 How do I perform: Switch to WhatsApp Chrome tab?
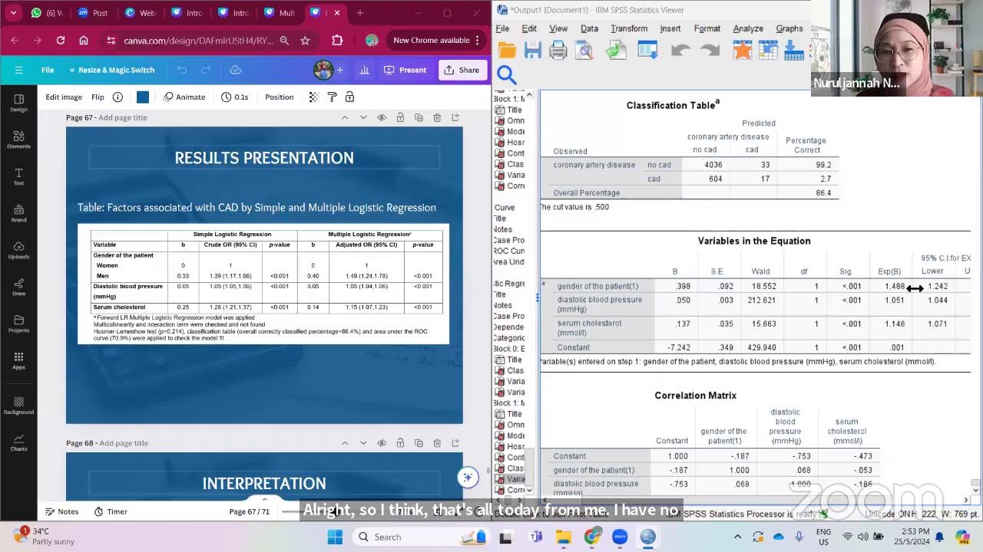click(48, 13)
